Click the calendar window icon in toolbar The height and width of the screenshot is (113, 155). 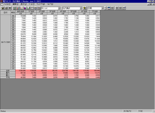tap(109, 8)
